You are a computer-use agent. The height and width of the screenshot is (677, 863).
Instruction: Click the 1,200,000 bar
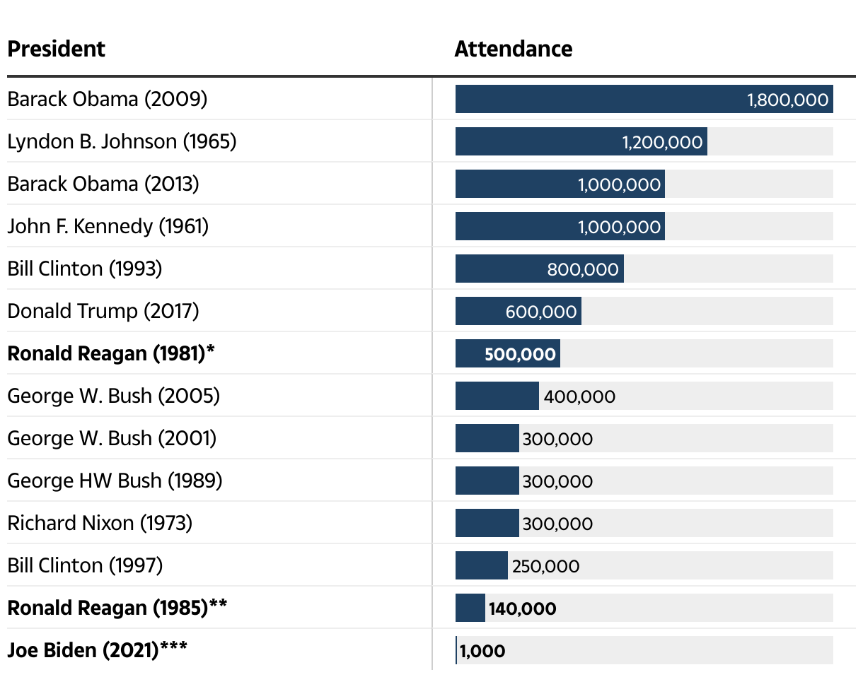click(x=581, y=141)
